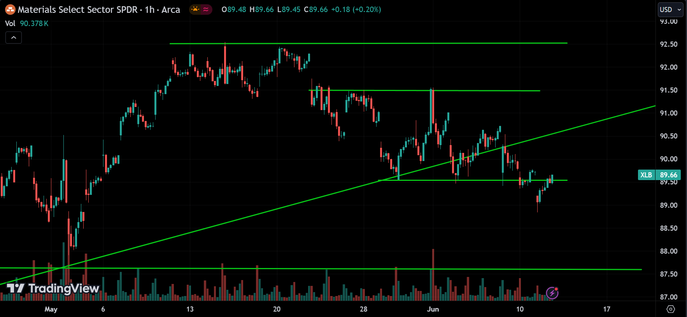
Task: Select the bottom horizontal support line near 87.60
Action: pyautogui.click(x=321, y=268)
